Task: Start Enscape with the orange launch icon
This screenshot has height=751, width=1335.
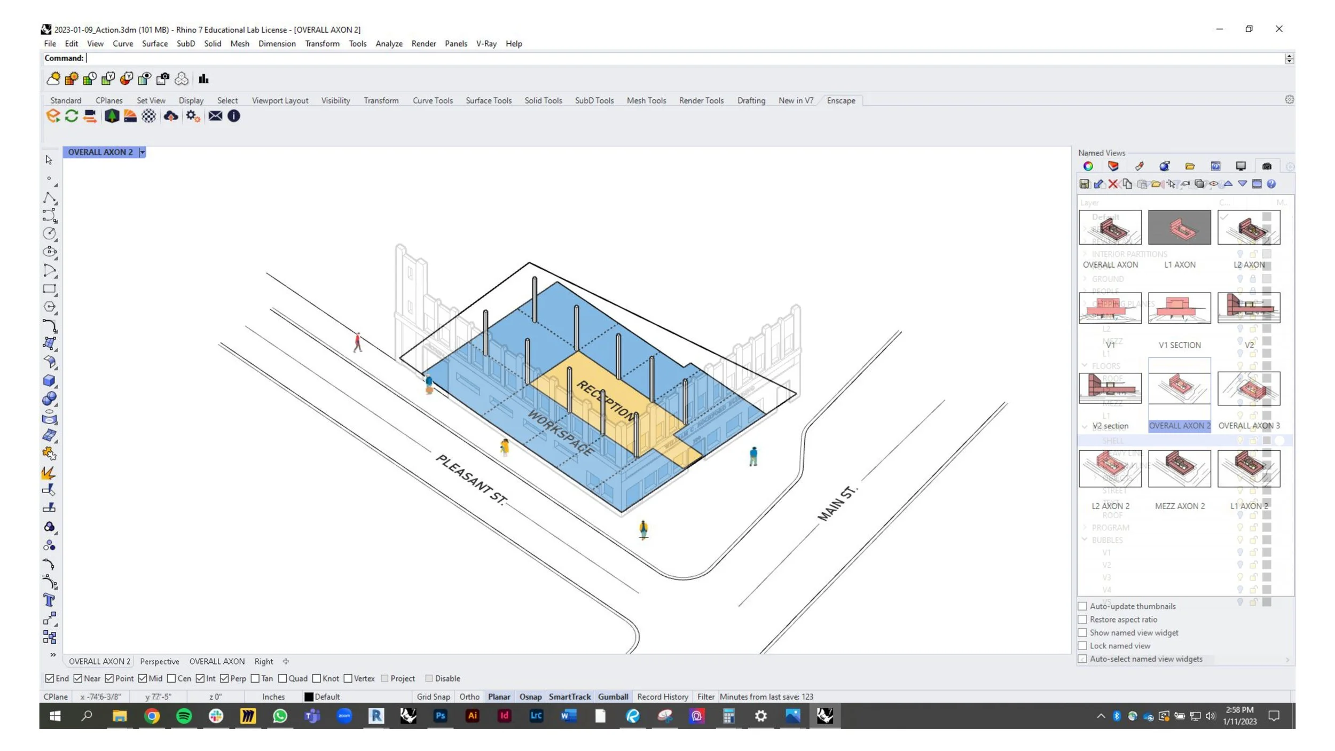Action: (53, 116)
